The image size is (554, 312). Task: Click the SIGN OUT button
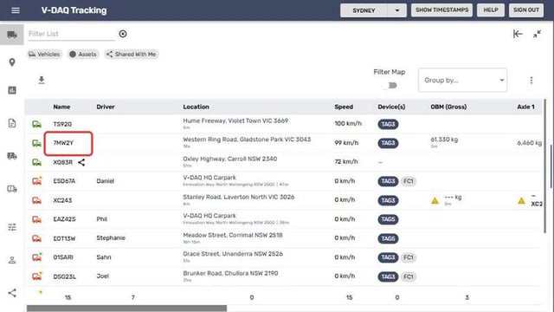click(526, 10)
